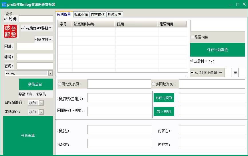Click the em app icon in title bar

point(4,4)
